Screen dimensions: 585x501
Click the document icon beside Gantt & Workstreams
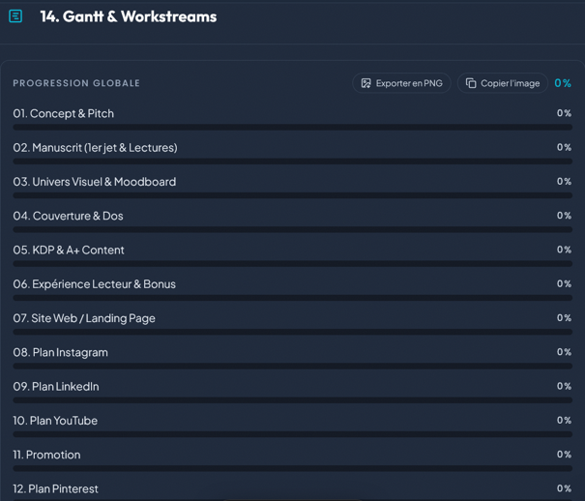(x=15, y=16)
